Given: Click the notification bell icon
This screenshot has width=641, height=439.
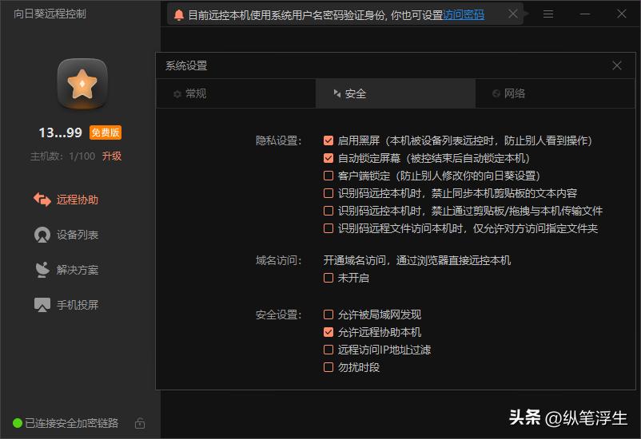Looking at the screenshot, I should click(179, 15).
